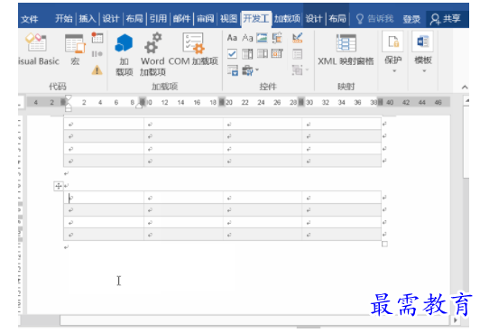The image size is (480, 333).
Task: Click the horizontal scrollbar track
Action: 255,320
